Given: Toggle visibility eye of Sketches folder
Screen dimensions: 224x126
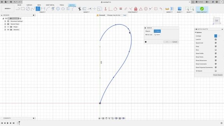Looking at the screenshot, I should point(8,29).
